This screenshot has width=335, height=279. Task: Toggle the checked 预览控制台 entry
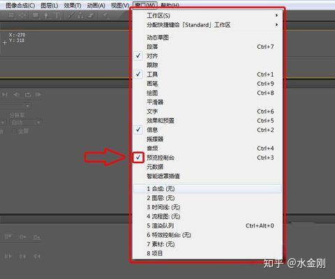(x=207, y=158)
